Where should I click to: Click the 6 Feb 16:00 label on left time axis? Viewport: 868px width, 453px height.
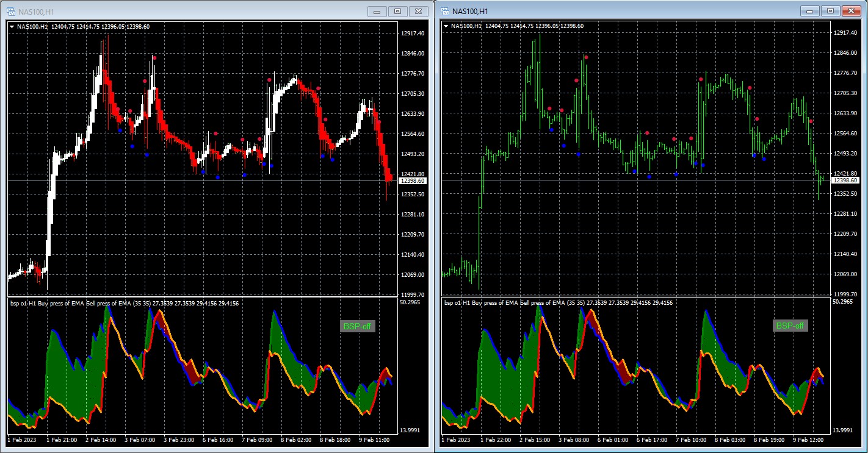coord(218,440)
